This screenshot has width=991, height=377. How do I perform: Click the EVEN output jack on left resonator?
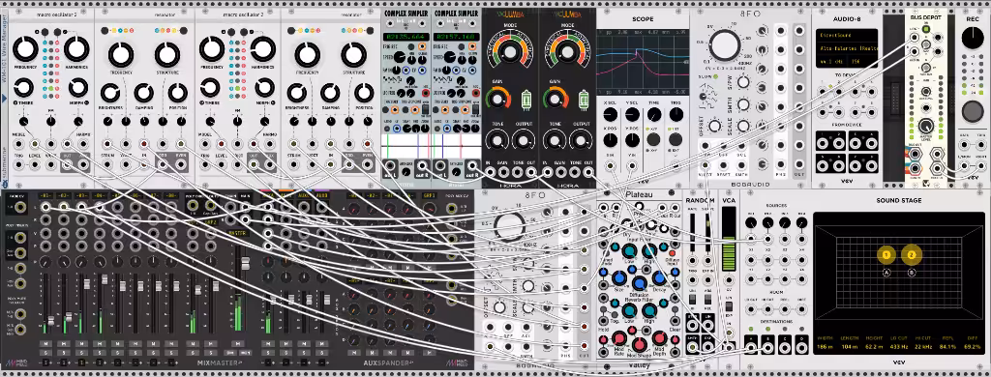tap(181, 165)
